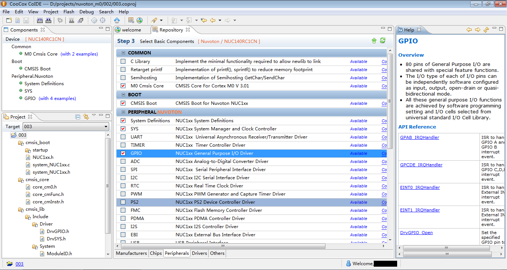Open GPIO's with 4 examples link

[58, 99]
